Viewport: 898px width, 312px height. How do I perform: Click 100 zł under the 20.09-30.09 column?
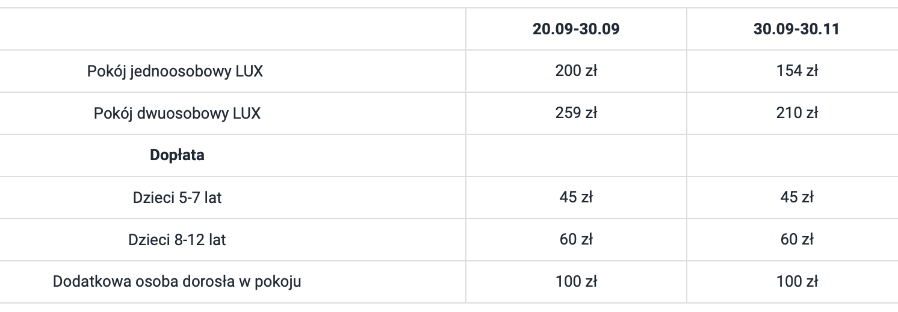[x=576, y=282]
